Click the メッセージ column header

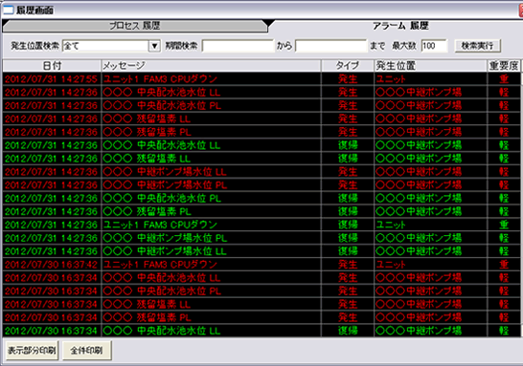coord(211,66)
